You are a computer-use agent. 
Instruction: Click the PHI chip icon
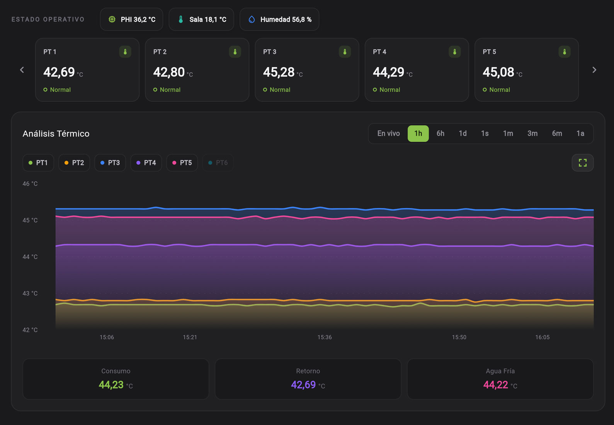112,19
